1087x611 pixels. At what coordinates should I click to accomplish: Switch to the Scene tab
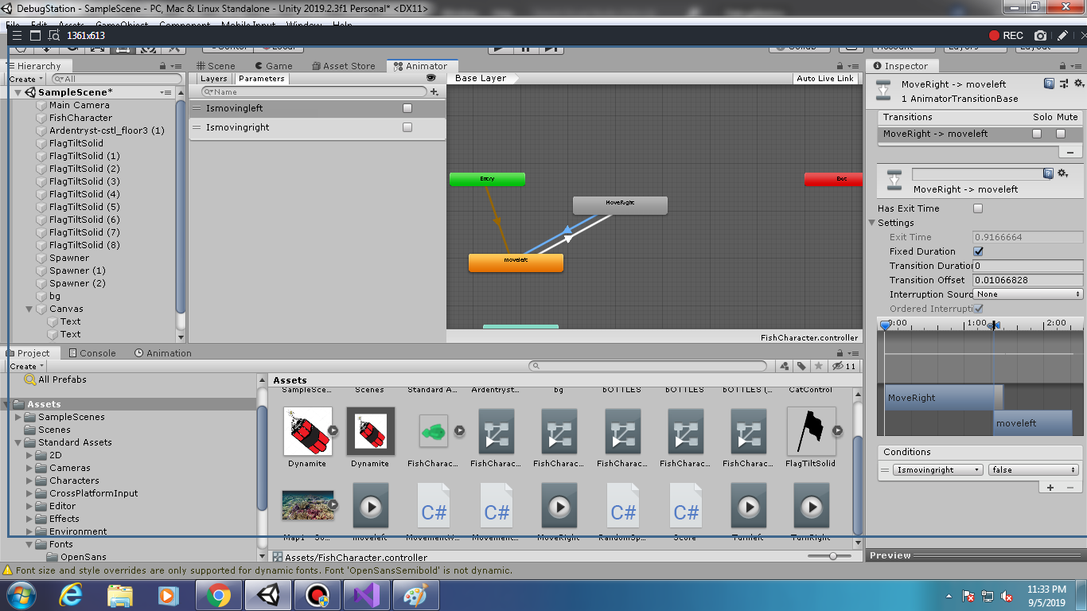click(215, 66)
